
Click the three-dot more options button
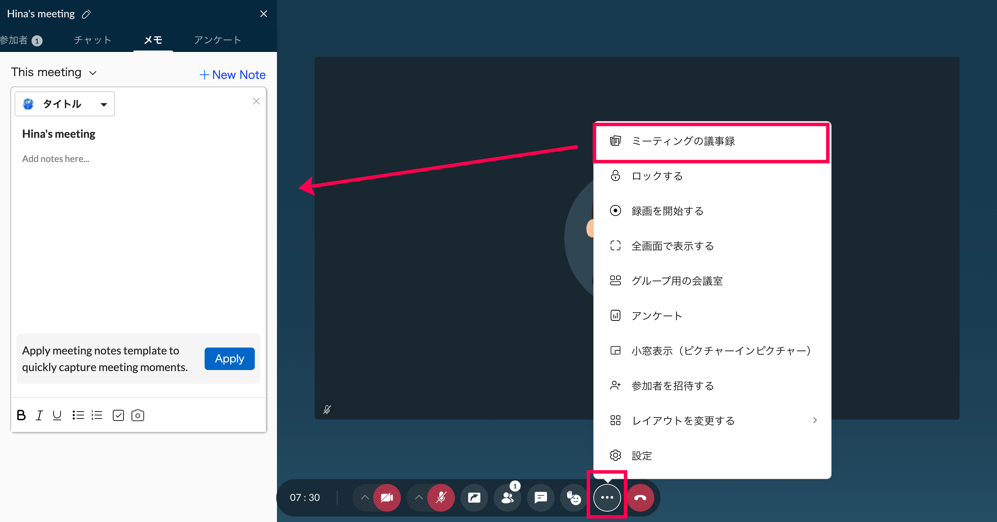point(607,498)
